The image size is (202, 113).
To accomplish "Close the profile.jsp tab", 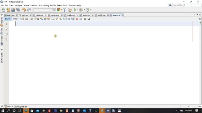I will pyautogui.click(x=108, y=15).
